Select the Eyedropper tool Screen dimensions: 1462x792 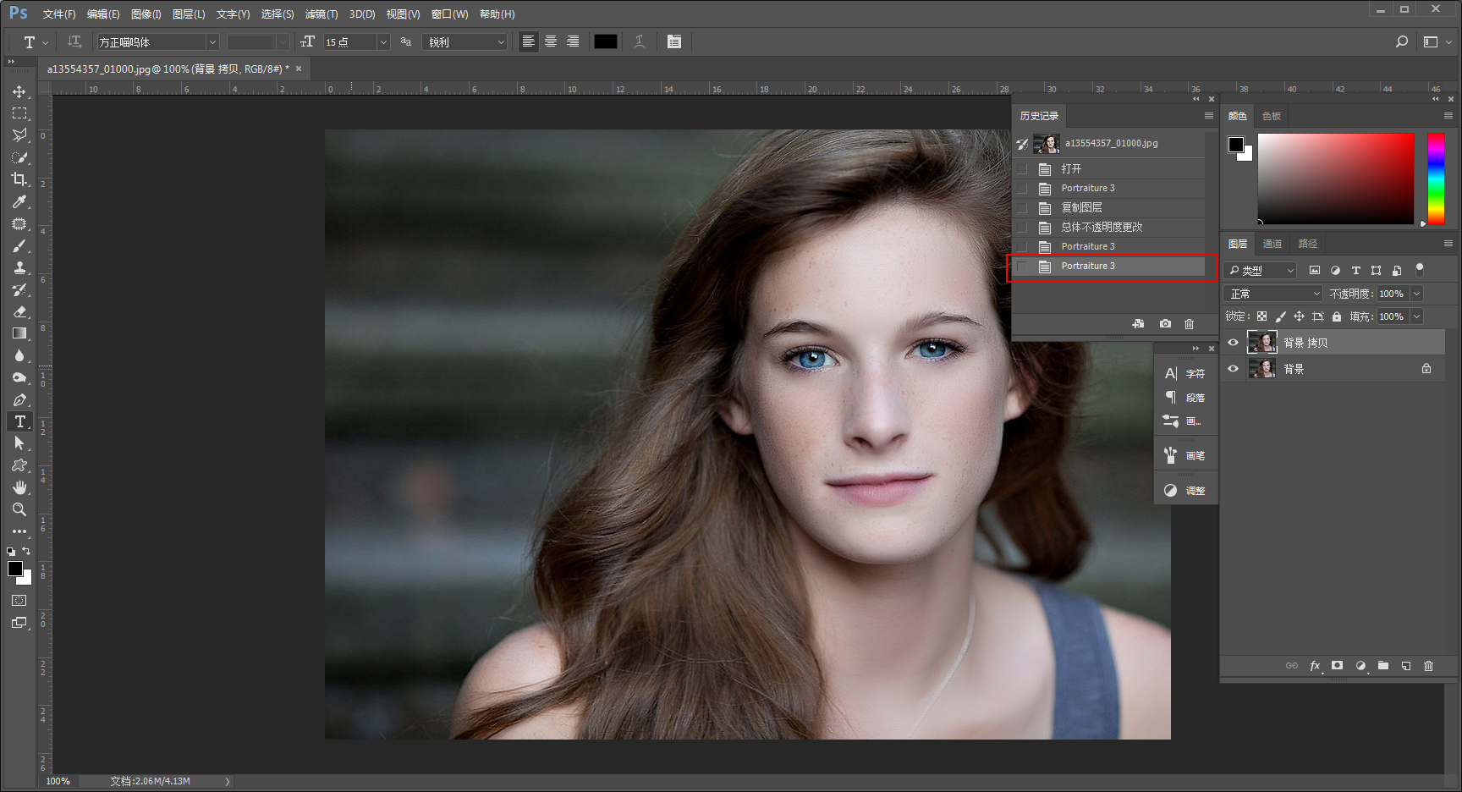click(x=19, y=201)
